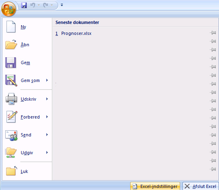Open a file with the Åbn folder icon
The height and width of the screenshot is (190, 219).
[x=11, y=45]
